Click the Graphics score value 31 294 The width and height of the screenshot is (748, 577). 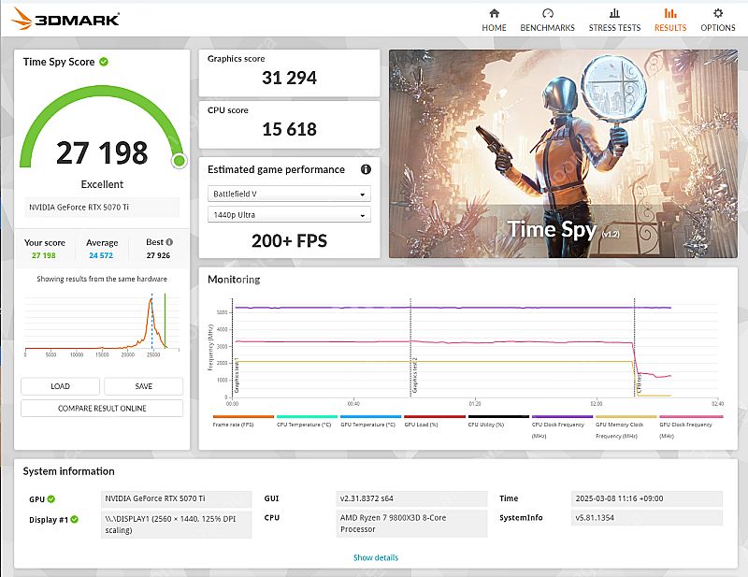coord(289,78)
